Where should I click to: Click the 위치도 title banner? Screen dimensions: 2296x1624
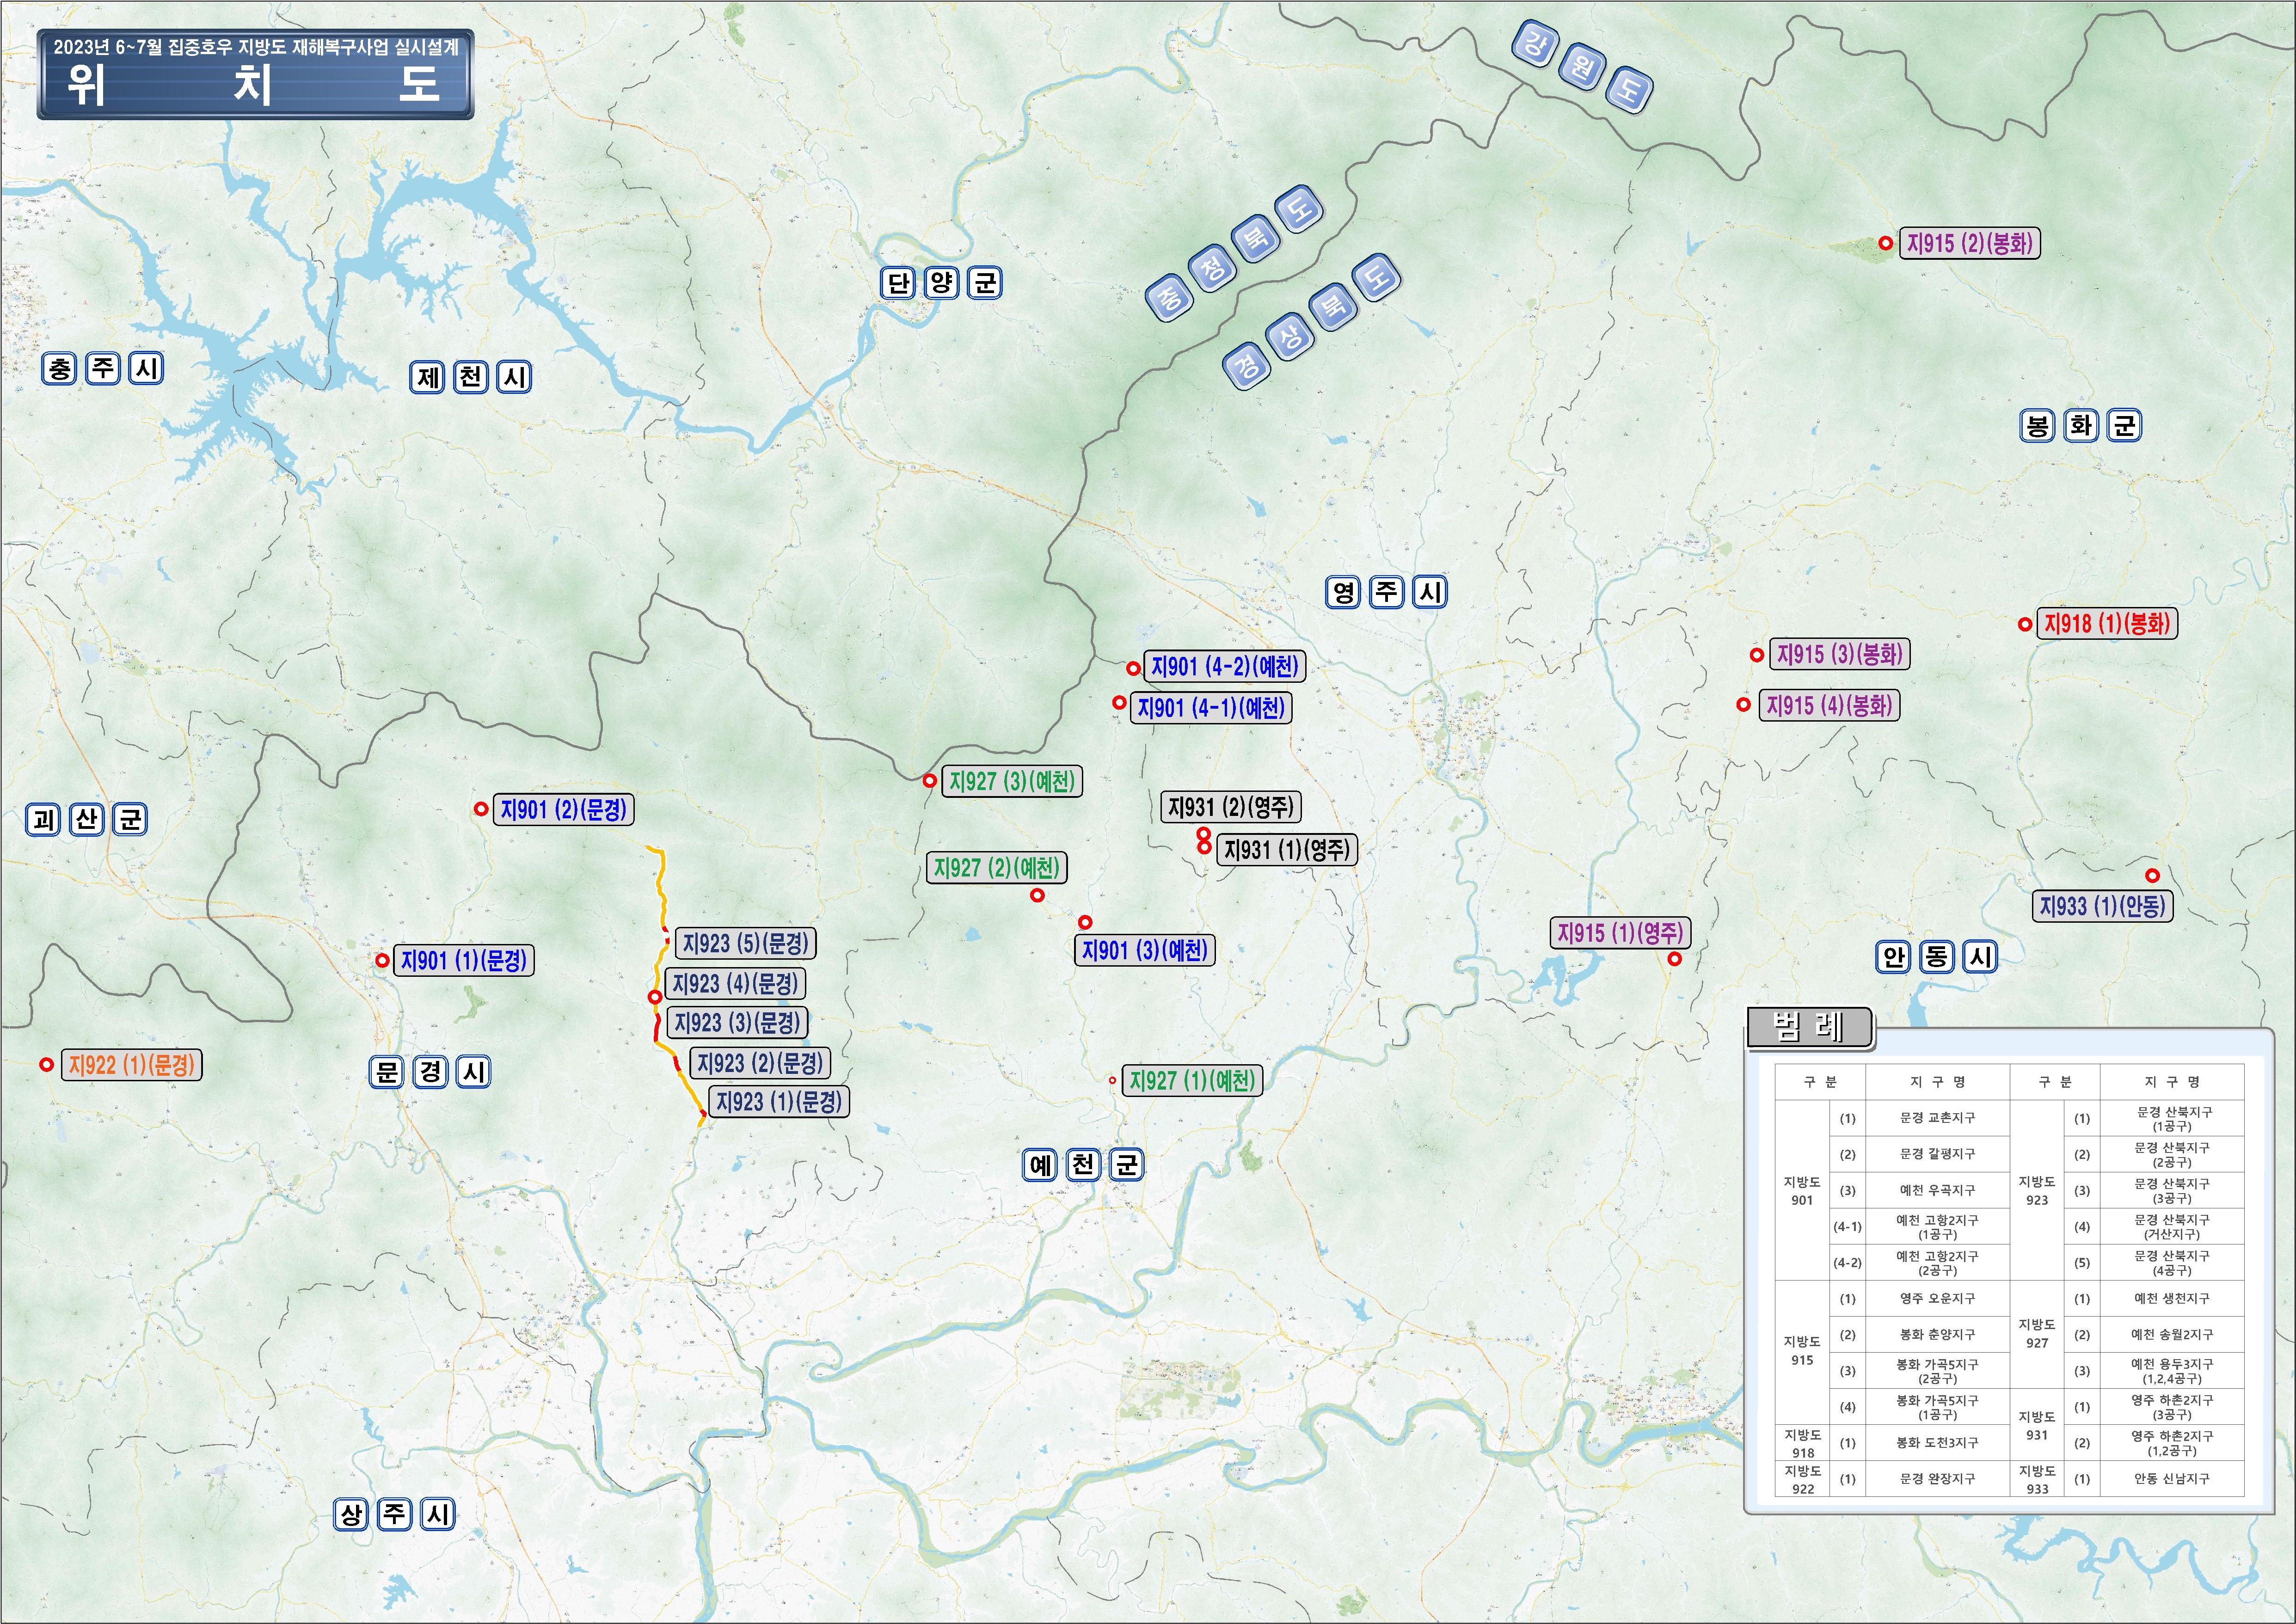click(x=255, y=75)
